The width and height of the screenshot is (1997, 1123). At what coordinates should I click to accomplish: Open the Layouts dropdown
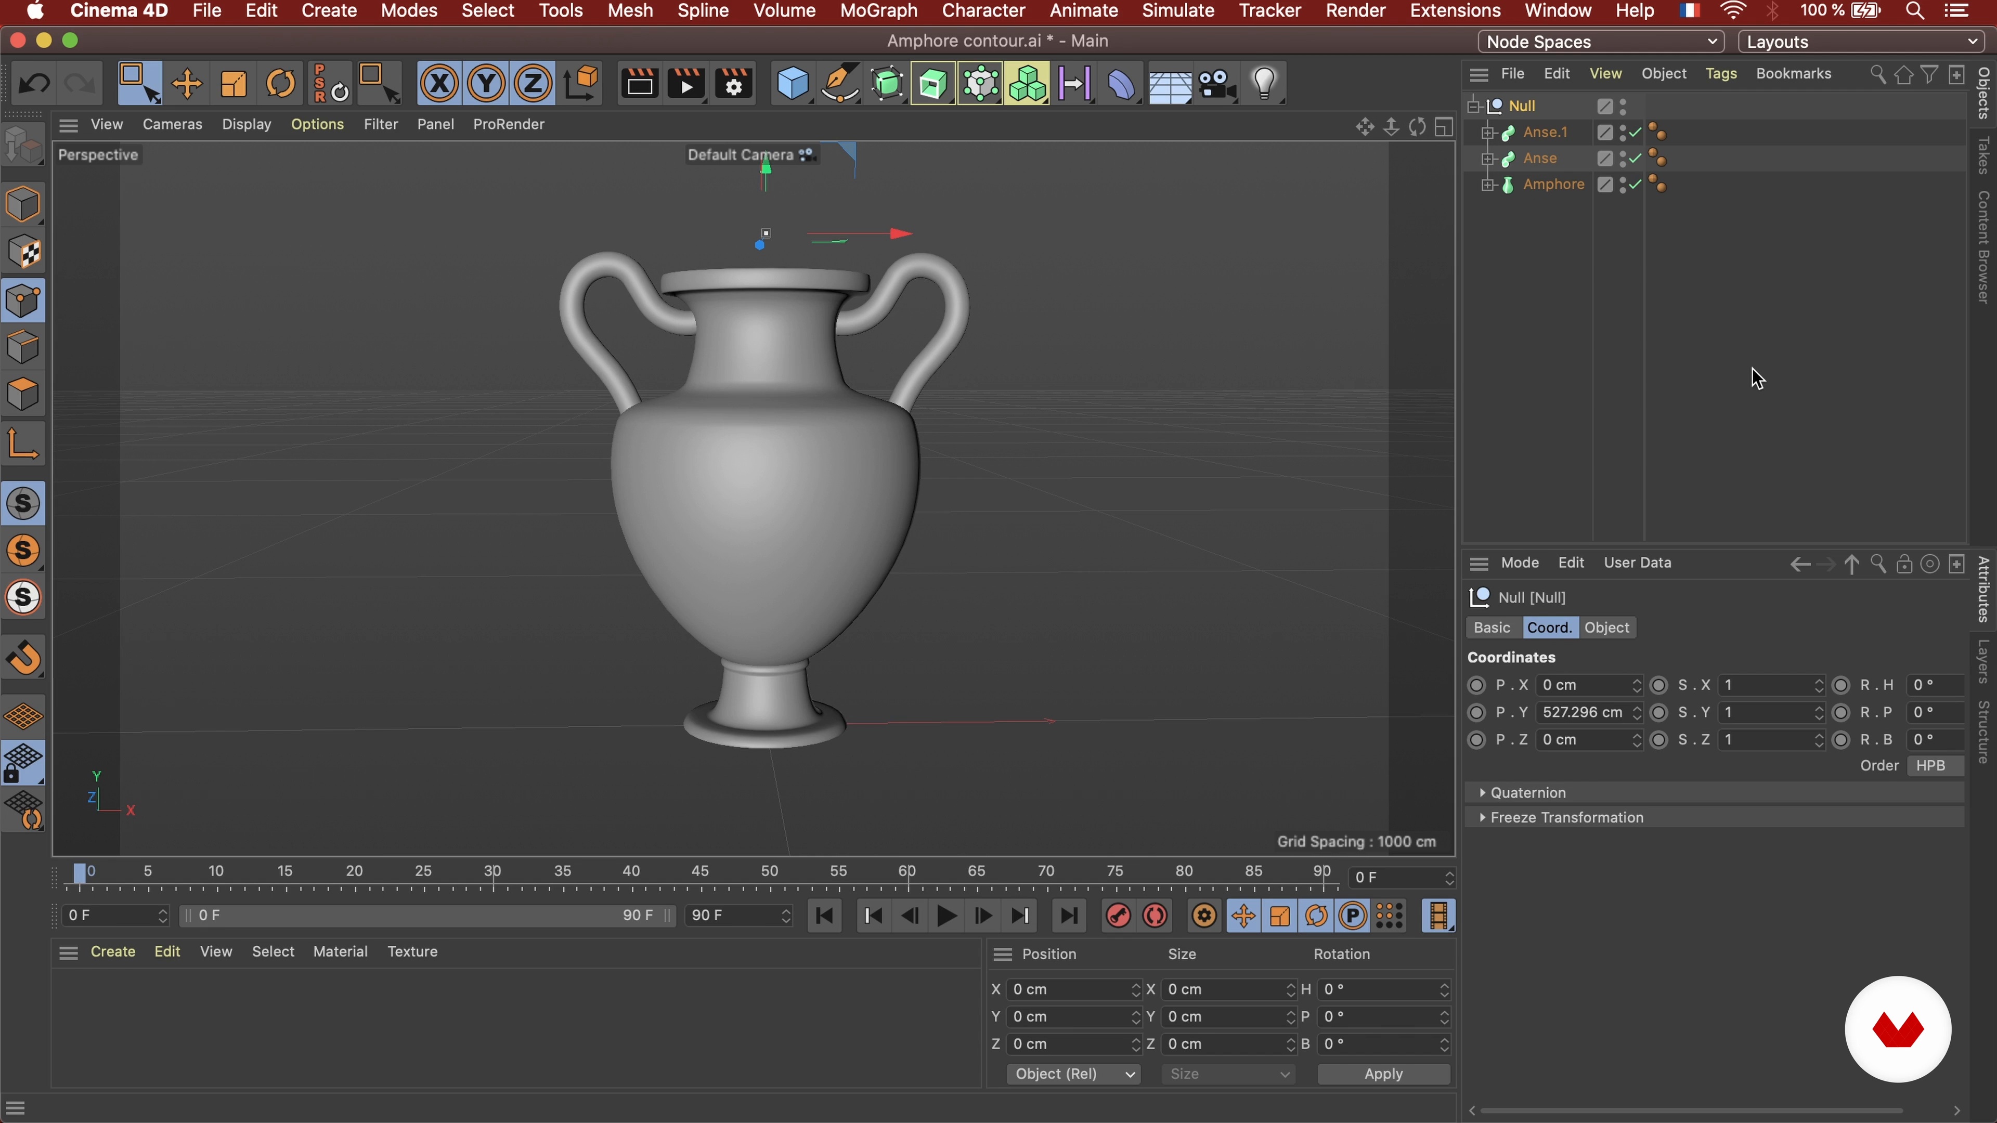click(1861, 42)
